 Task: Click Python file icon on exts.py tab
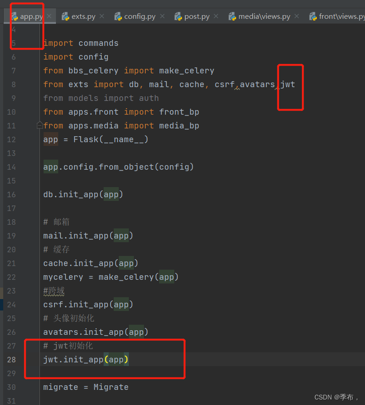[x=66, y=17]
